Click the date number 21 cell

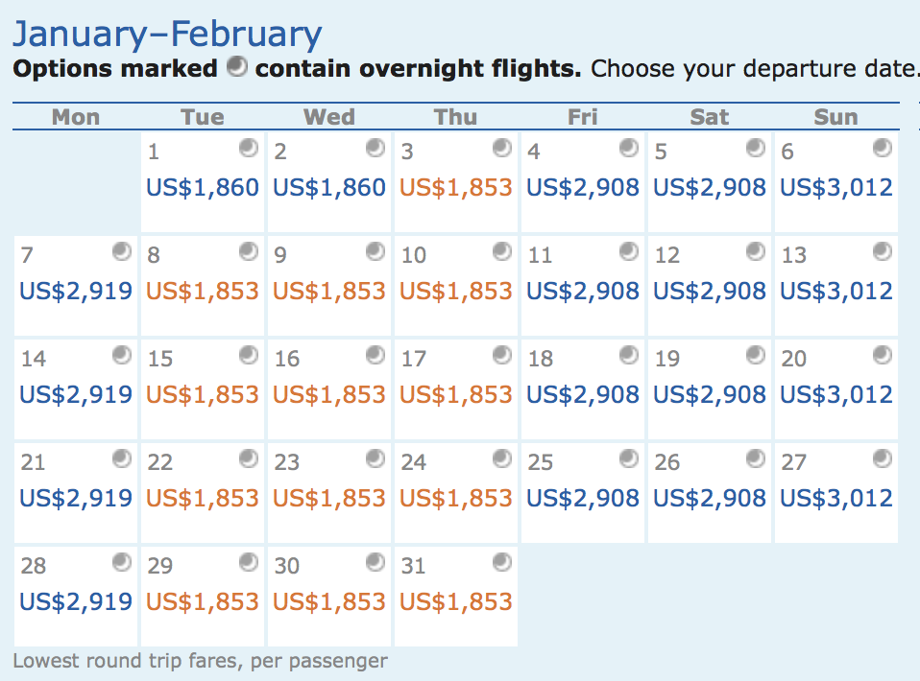tap(34, 462)
